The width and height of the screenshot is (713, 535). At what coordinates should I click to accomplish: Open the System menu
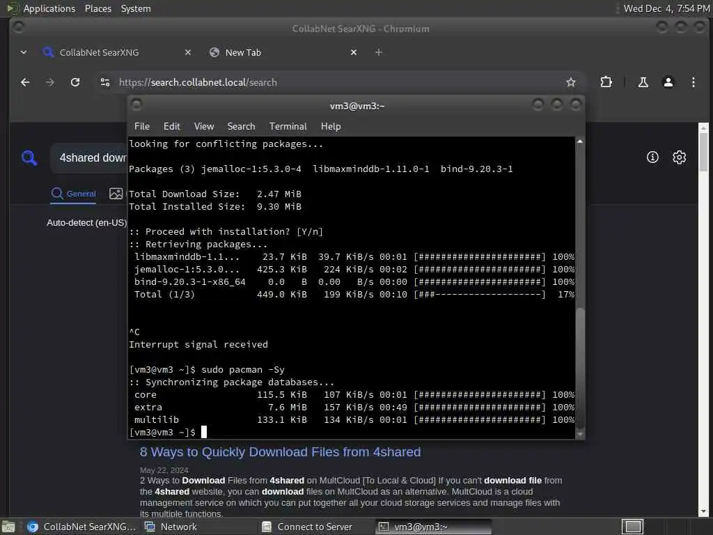pyautogui.click(x=136, y=8)
